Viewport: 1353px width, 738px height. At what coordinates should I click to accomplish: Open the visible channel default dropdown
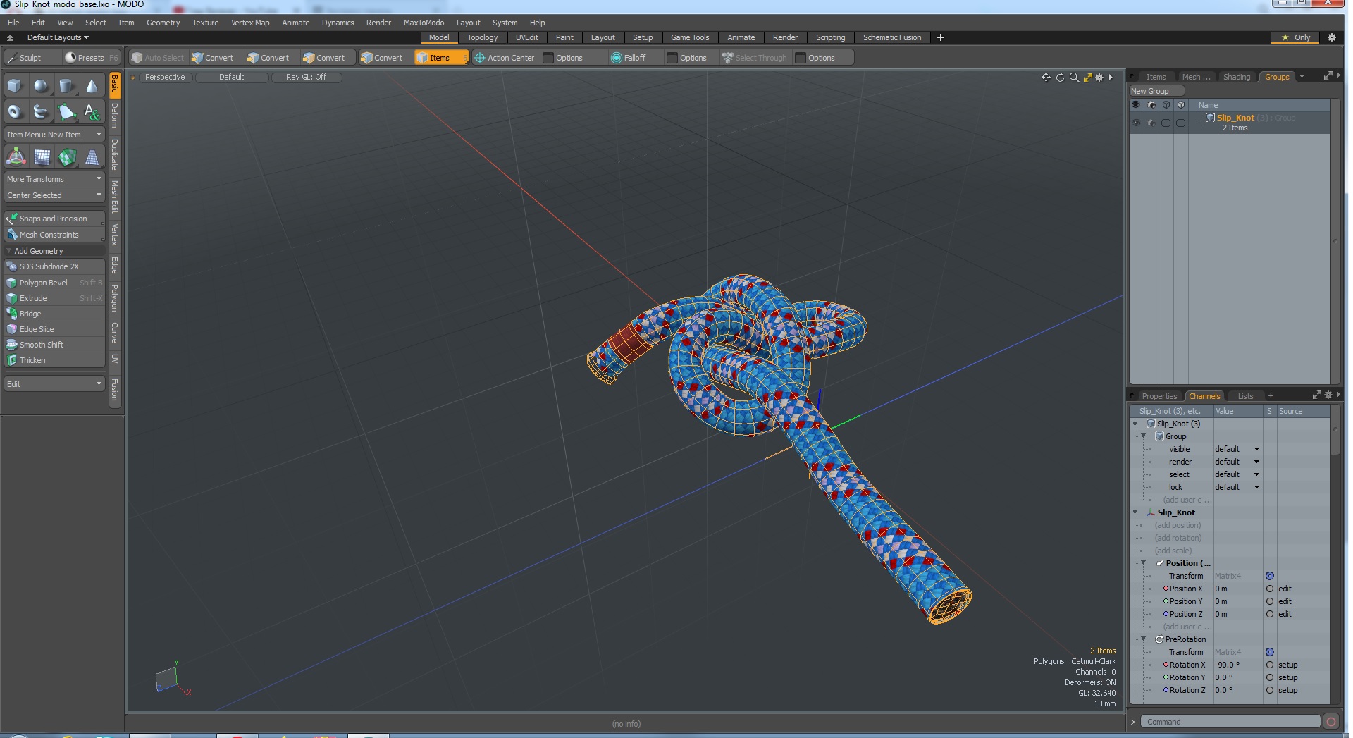point(1237,449)
